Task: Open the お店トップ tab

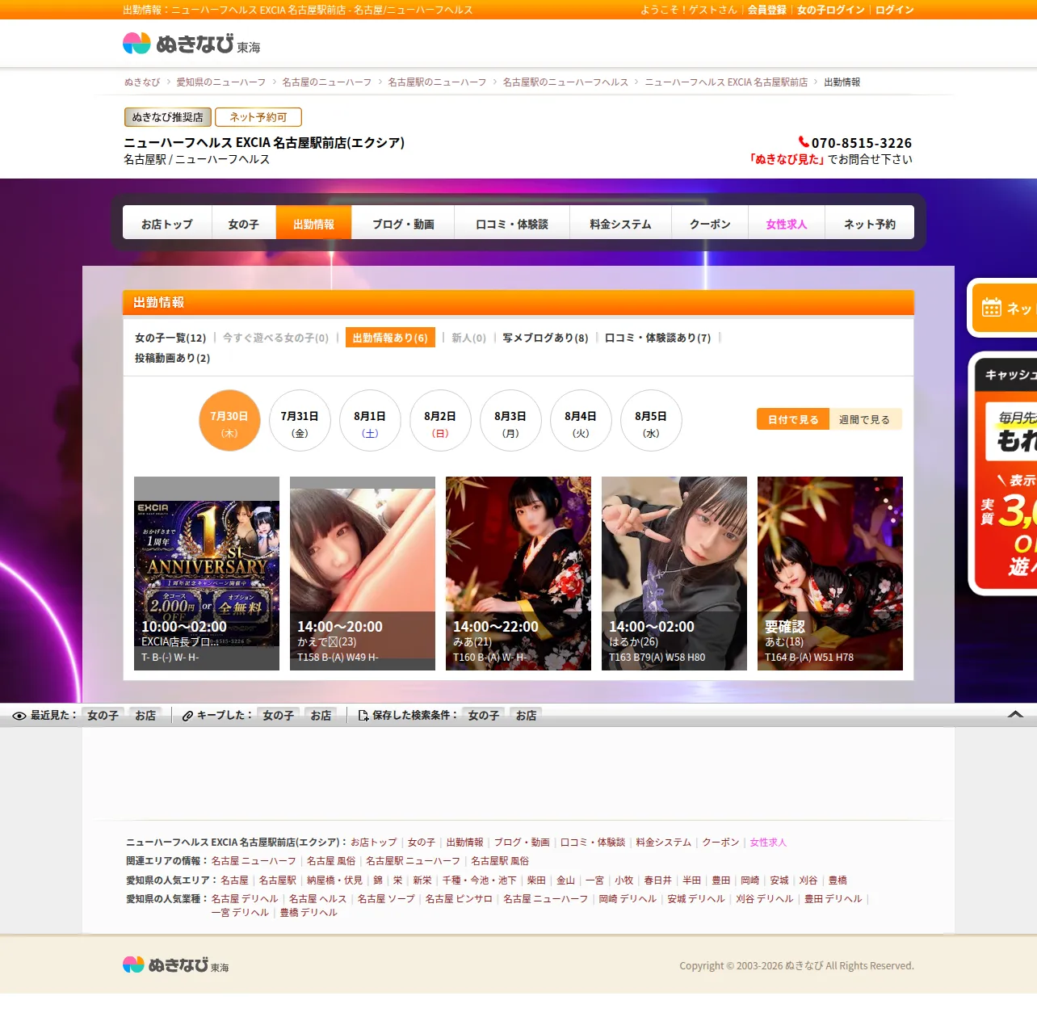Action: coord(167,224)
